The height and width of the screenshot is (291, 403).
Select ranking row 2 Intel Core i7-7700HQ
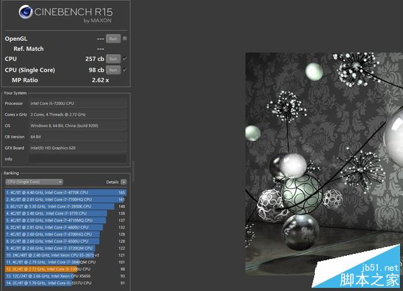[65, 199]
